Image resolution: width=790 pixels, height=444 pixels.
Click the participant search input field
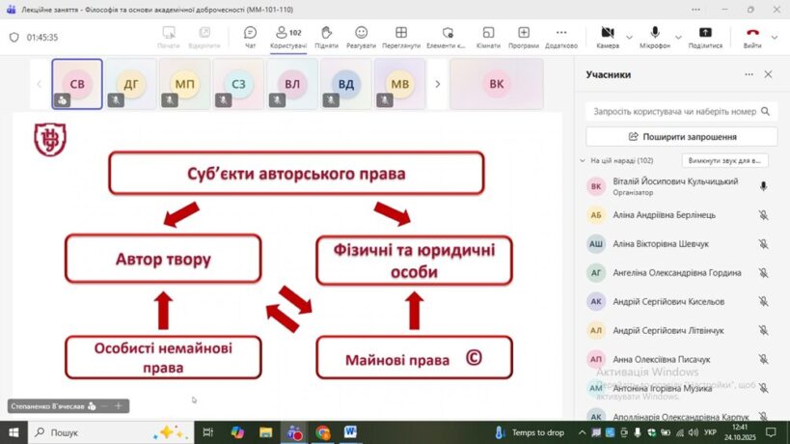pyautogui.click(x=671, y=111)
